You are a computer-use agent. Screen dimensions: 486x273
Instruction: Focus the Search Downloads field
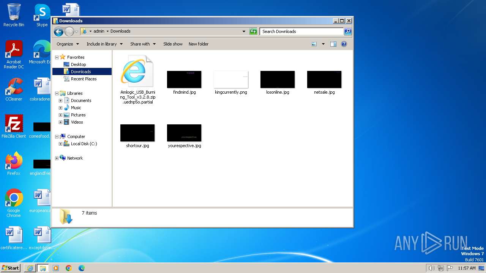point(302,31)
